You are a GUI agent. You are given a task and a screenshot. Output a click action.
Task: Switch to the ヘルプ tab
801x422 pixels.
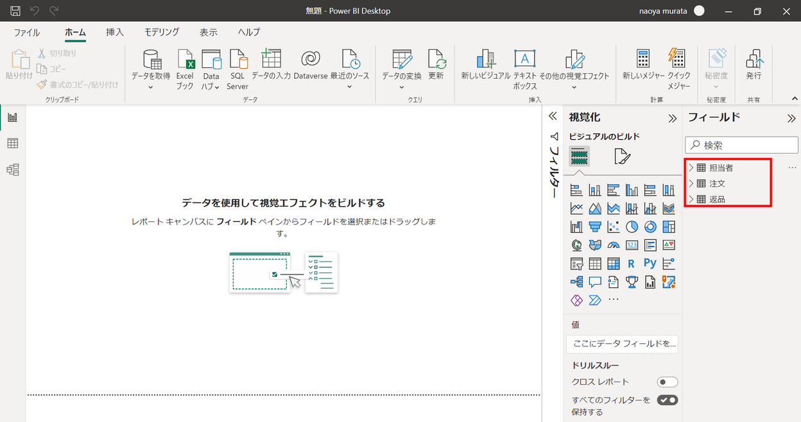(249, 32)
